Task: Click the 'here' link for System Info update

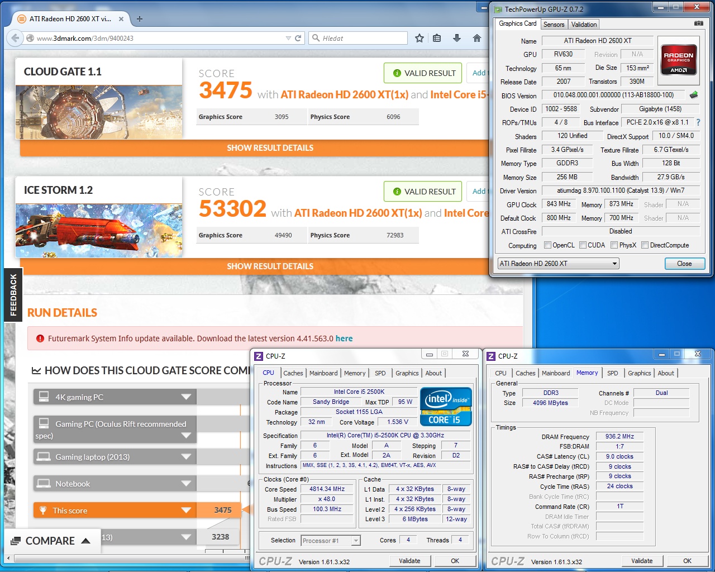Action: (x=344, y=338)
